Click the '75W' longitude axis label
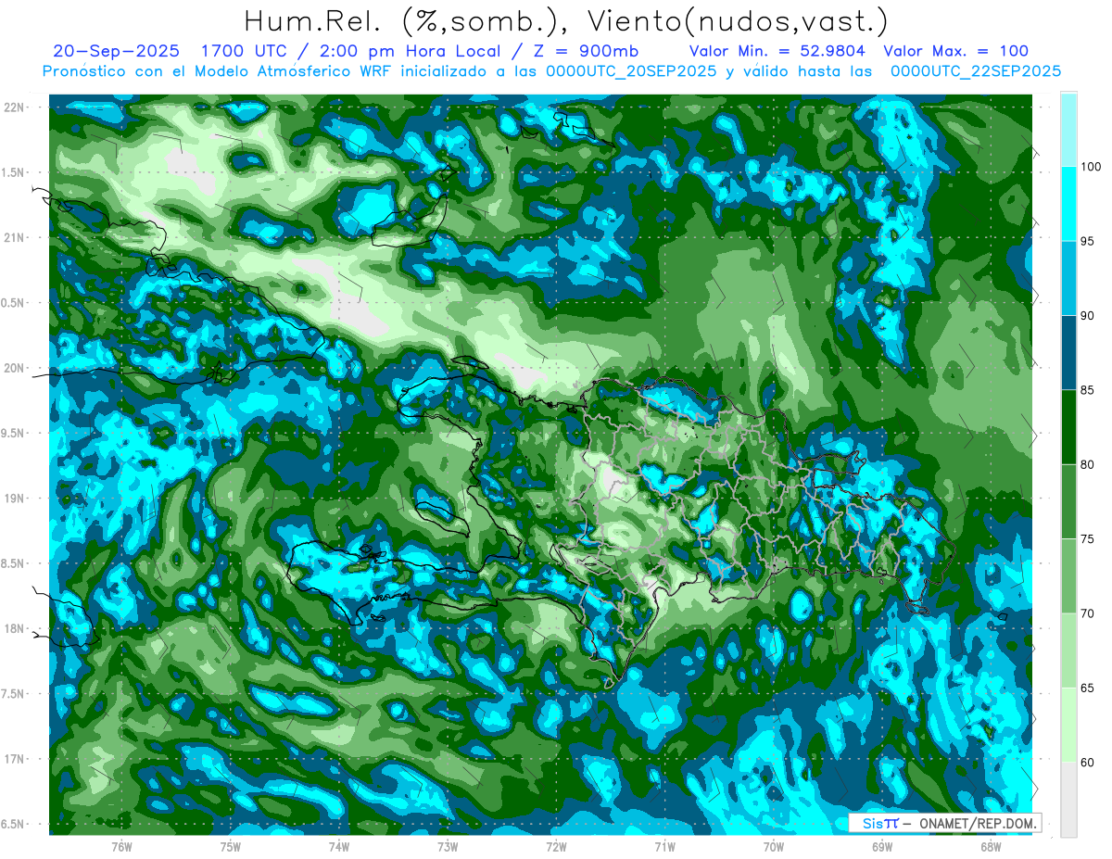The width and height of the screenshot is (1112, 859). [x=231, y=847]
